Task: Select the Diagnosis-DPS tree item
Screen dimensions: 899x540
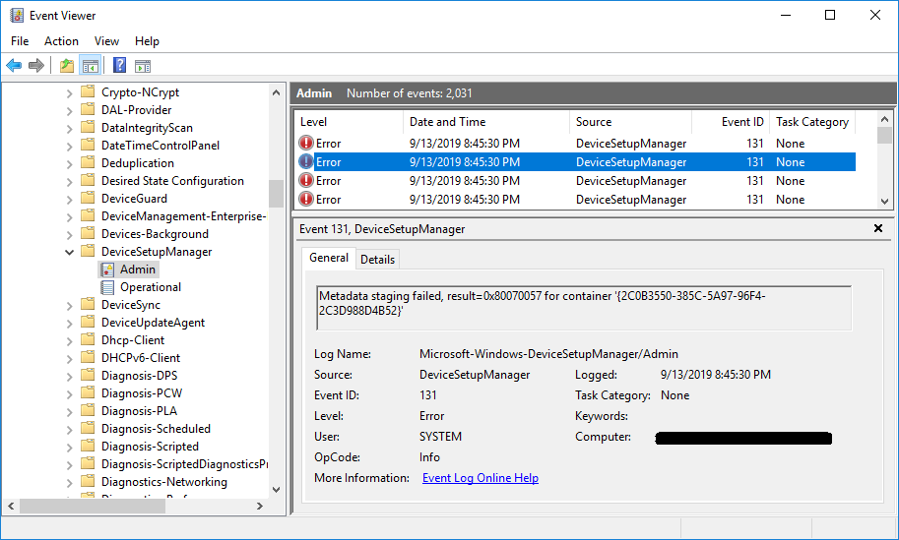Action: [139, 376]
